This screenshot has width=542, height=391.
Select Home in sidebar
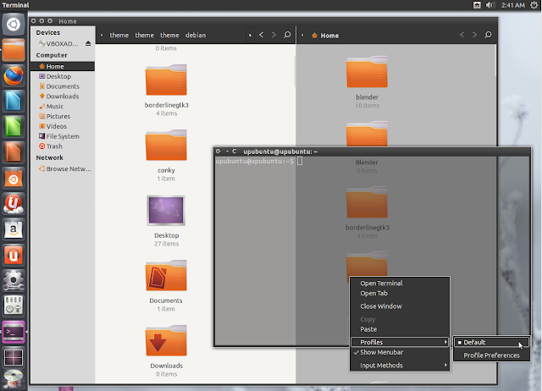pyautogui.click(x=62, y=66)
